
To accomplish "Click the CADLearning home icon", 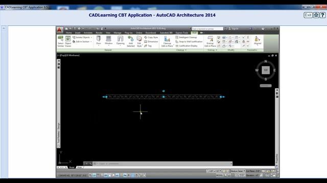I will 316,15.
